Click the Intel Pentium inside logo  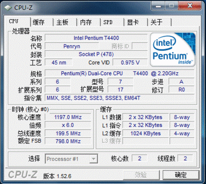(x=173, y=49)
